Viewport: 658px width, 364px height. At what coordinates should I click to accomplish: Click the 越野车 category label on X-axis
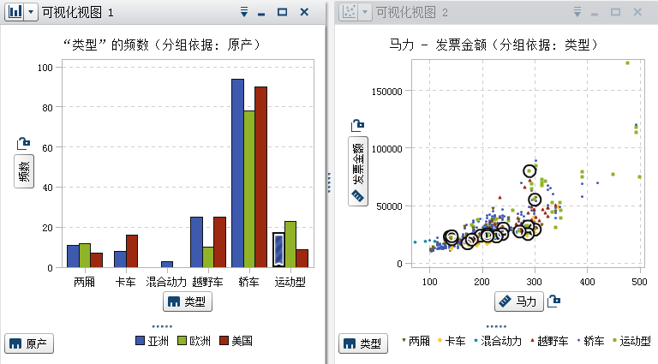point(207,282)
